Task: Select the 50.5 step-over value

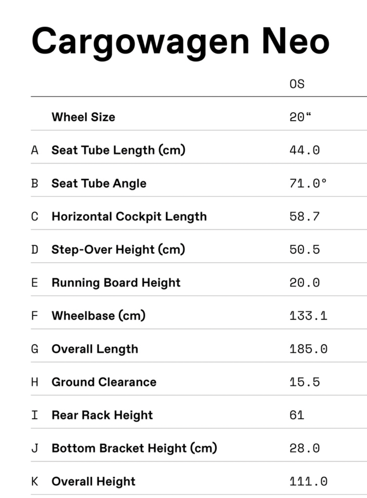Action: 304,249
